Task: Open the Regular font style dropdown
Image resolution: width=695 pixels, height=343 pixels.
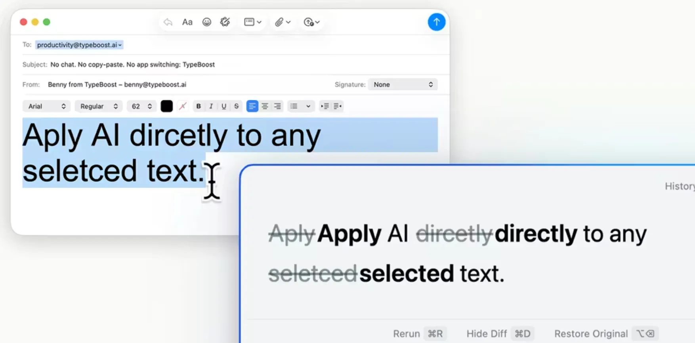Action: (99, 106)
